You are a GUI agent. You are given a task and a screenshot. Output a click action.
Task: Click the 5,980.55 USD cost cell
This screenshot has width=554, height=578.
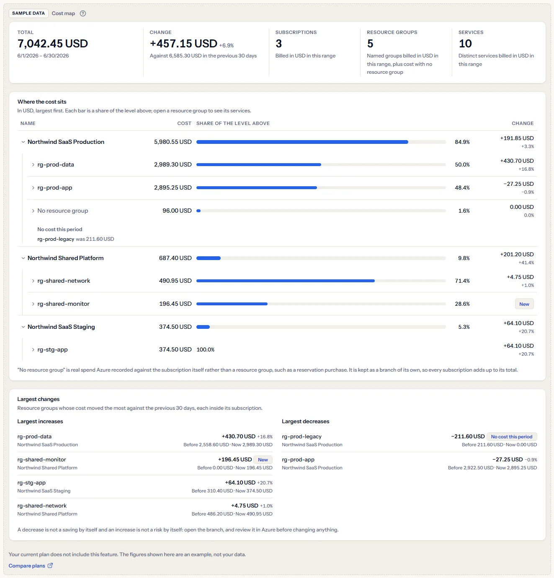point(173,142)
